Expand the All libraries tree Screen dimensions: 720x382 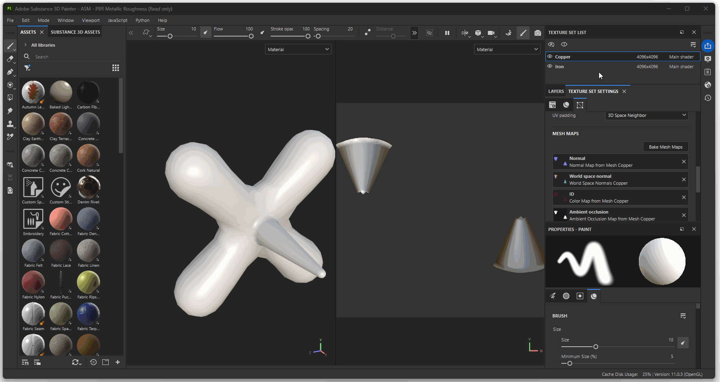[x=26, y=45]
